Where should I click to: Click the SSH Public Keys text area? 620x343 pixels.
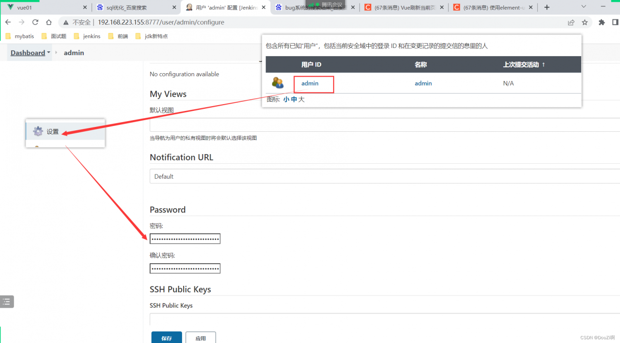[385, 319]
